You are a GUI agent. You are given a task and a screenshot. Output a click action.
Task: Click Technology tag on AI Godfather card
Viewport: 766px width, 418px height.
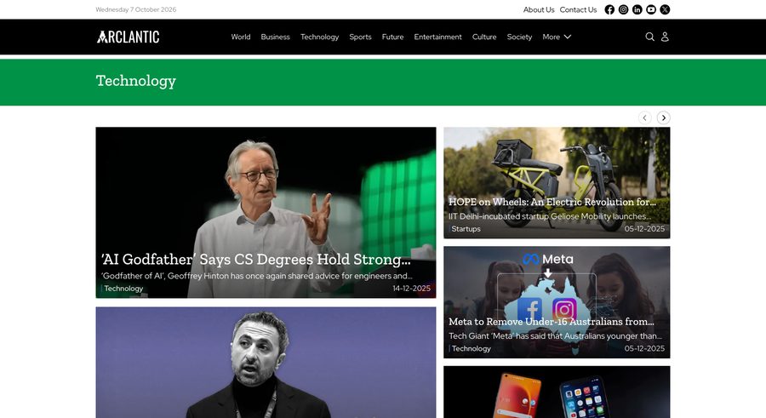123,289
